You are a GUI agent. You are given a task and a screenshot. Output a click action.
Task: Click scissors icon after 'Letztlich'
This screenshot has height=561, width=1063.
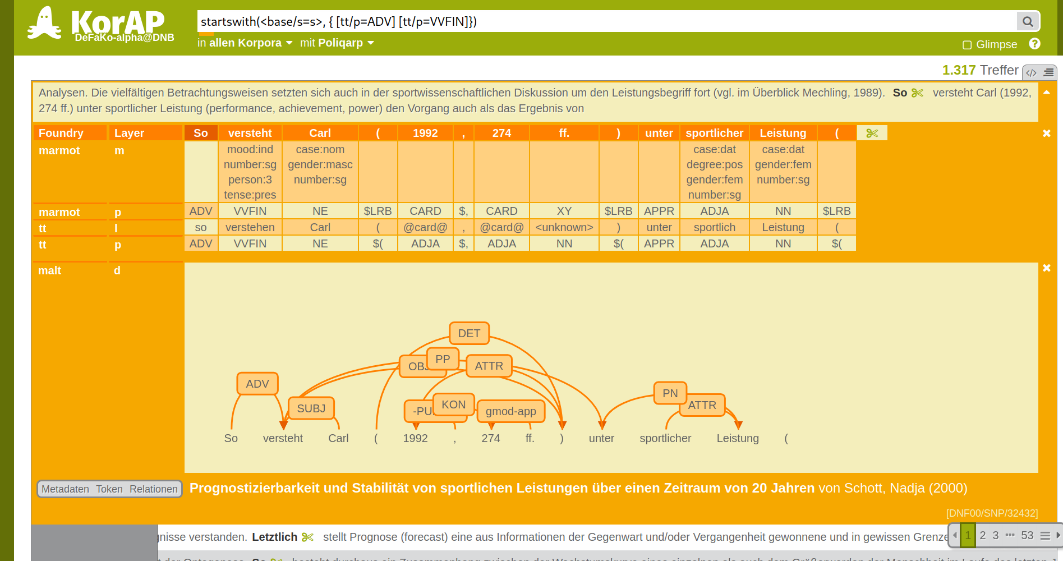point(307,537)
